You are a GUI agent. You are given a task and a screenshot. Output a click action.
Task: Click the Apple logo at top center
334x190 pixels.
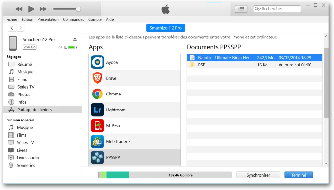pos(165,9)
